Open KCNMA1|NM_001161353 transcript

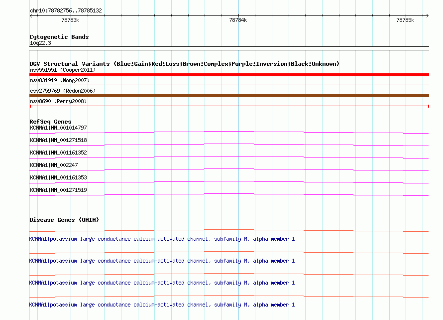point(58,177)
